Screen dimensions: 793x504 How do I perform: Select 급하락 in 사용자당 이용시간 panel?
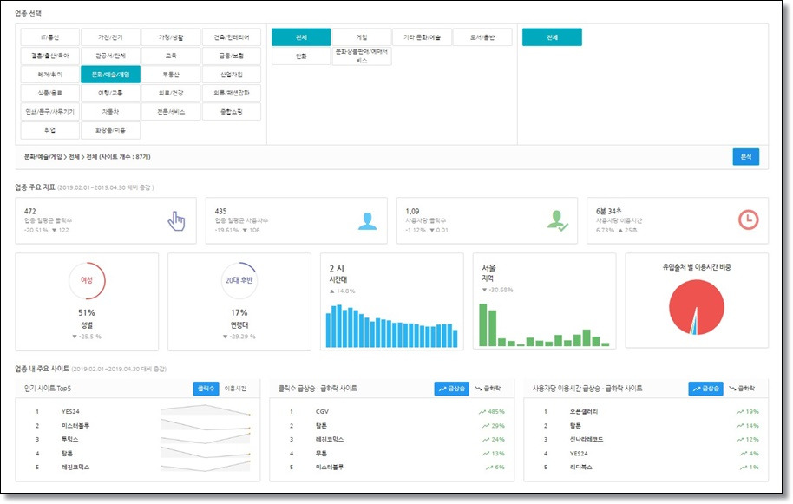click(x=742, y=389)
